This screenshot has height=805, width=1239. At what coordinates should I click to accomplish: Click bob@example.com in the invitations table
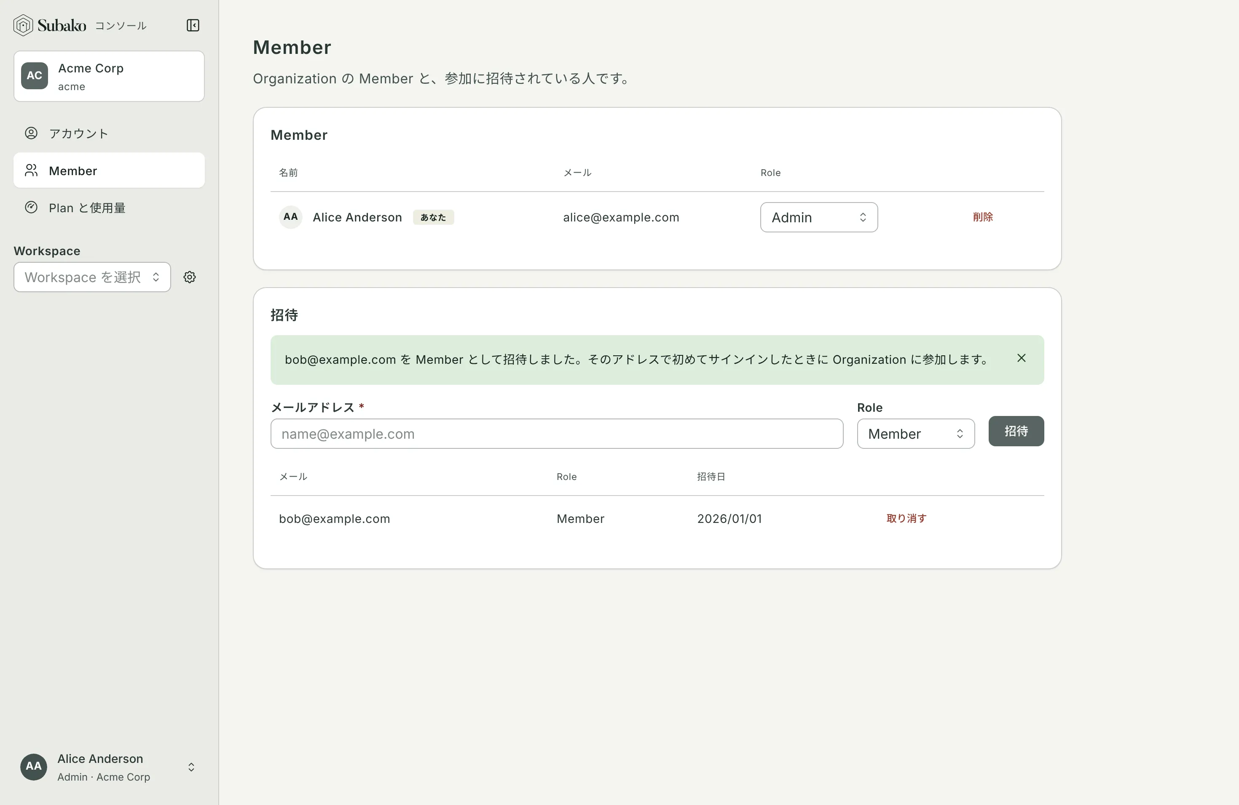click(334, 518)
